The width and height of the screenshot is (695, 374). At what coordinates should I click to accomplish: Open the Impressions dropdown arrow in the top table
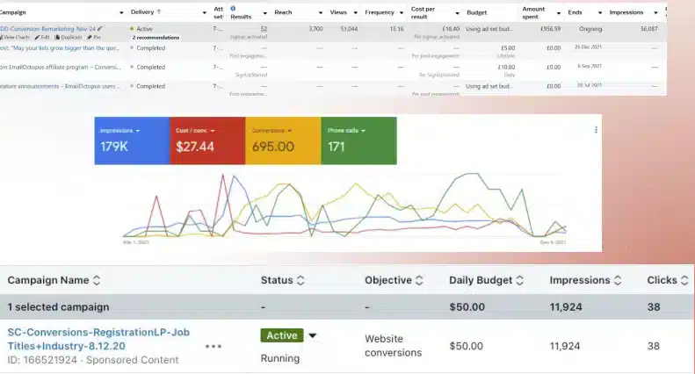[x=656, y=13]
